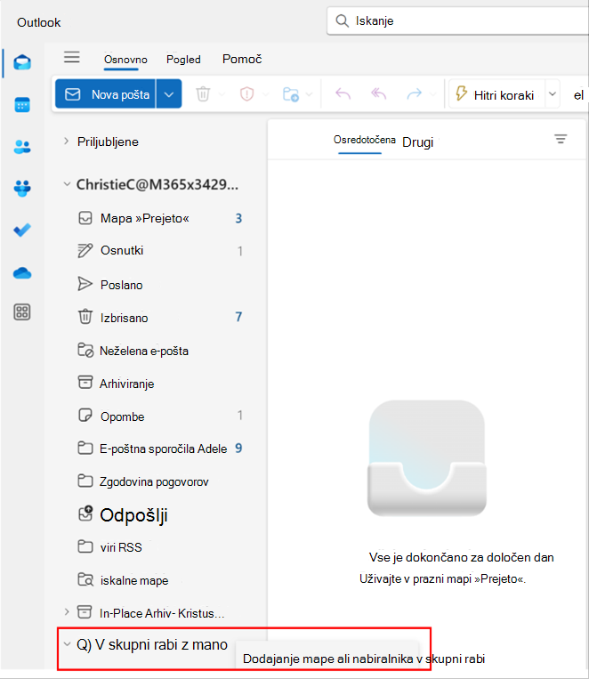Open the iskalne mape folder

[x=159, y=580]
